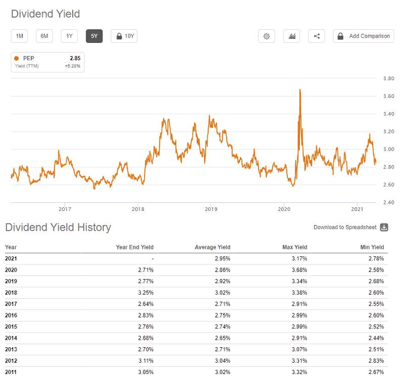Choose the 1Y time range
The height and width of the screenshot is (383, 401).
coord(69,36)
